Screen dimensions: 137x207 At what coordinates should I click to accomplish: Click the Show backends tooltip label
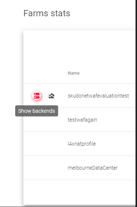click(x=37, y=111)
